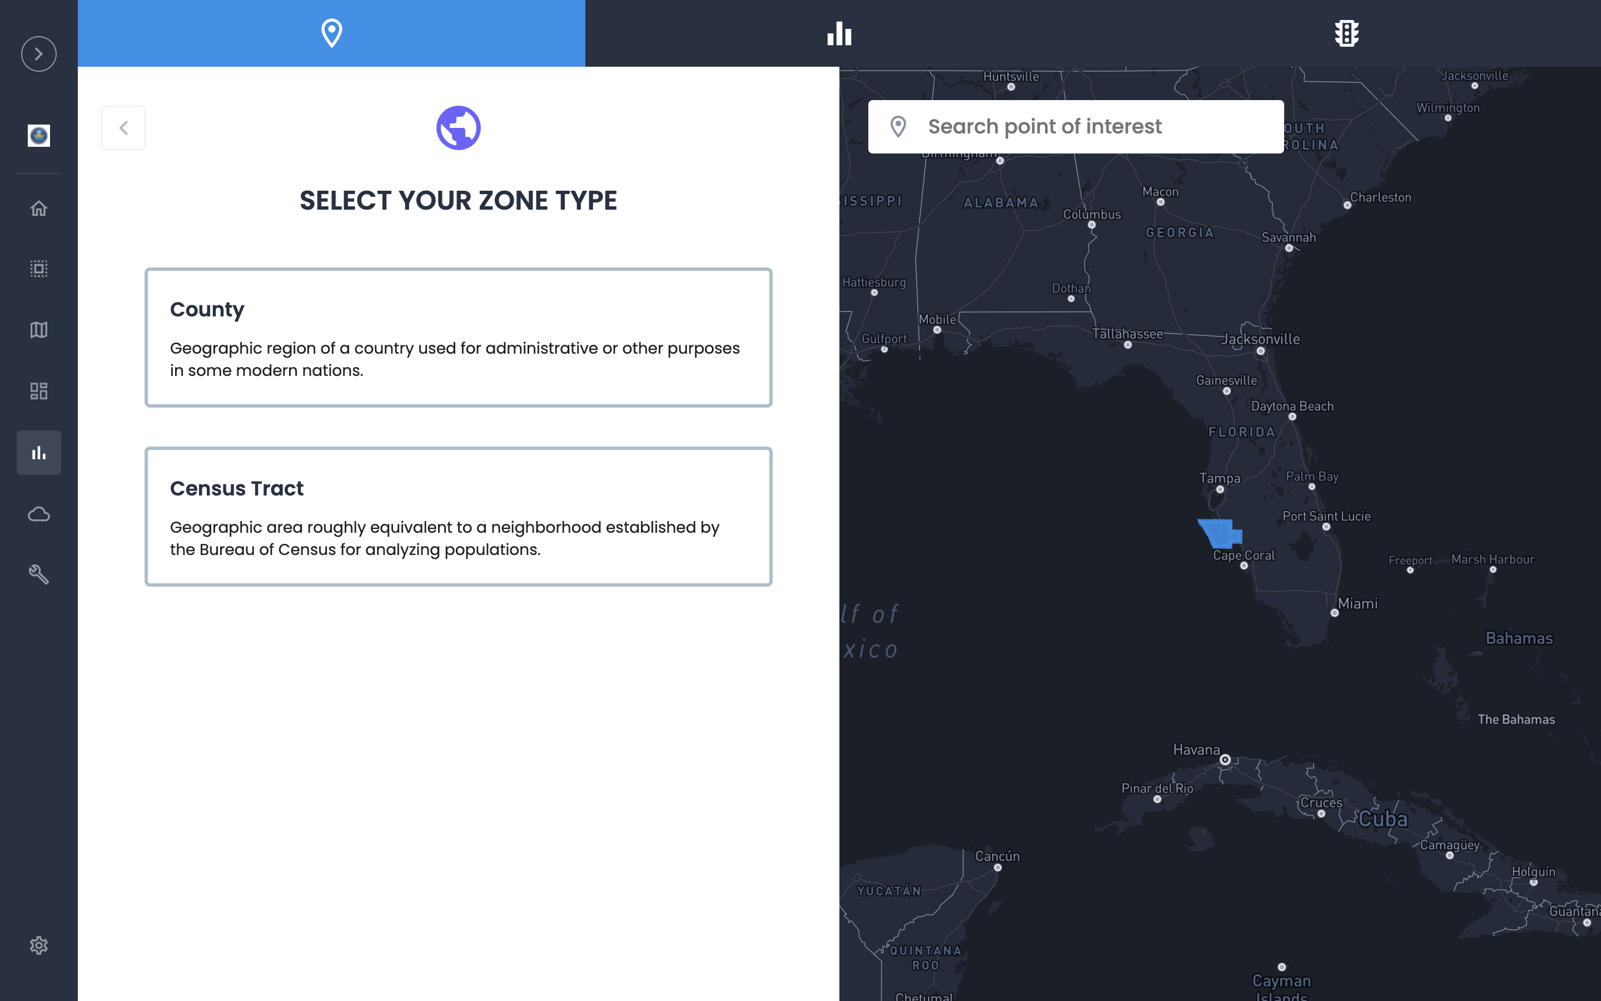1601x1001 pixels.
Task: Click the purple globe icon above the title
Action: (458, 128)
